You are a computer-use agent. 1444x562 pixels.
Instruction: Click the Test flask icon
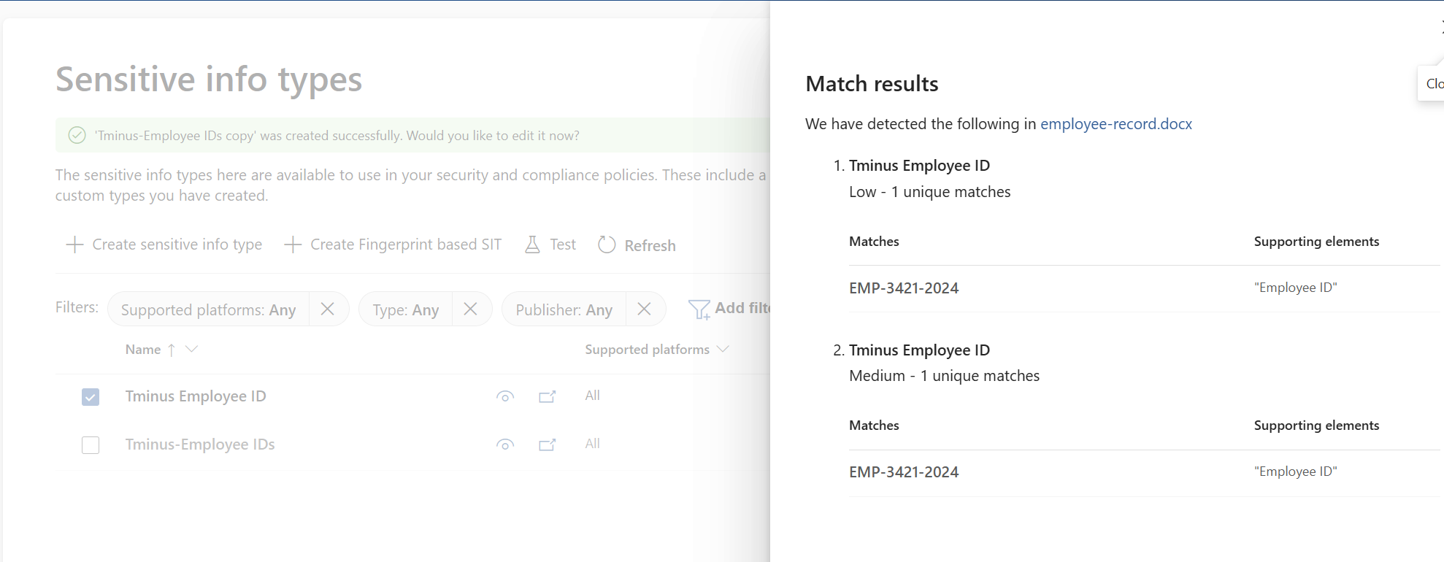[532, 245]
